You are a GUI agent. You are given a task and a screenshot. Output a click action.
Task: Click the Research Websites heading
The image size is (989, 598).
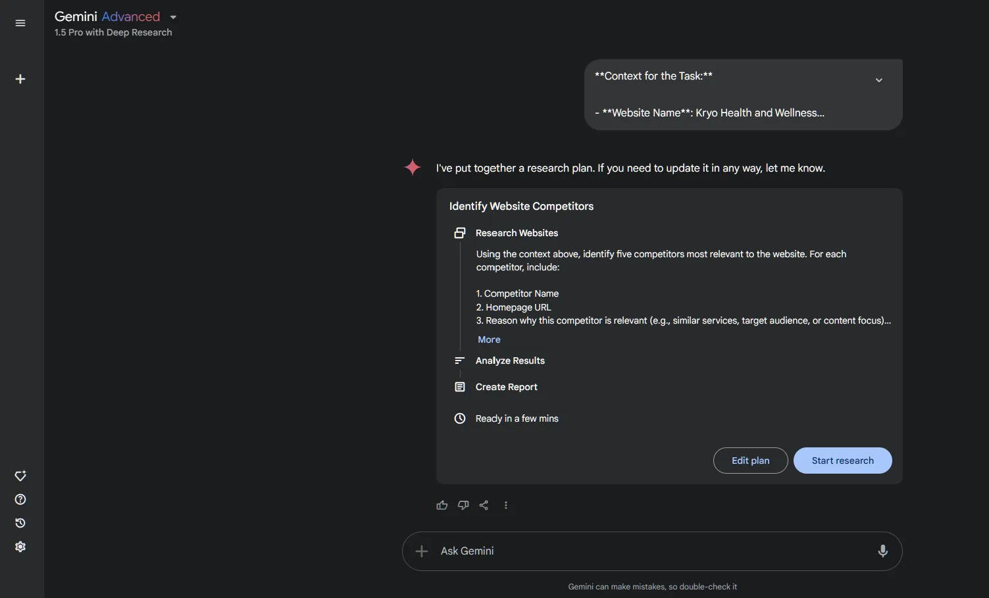point(517,233)
